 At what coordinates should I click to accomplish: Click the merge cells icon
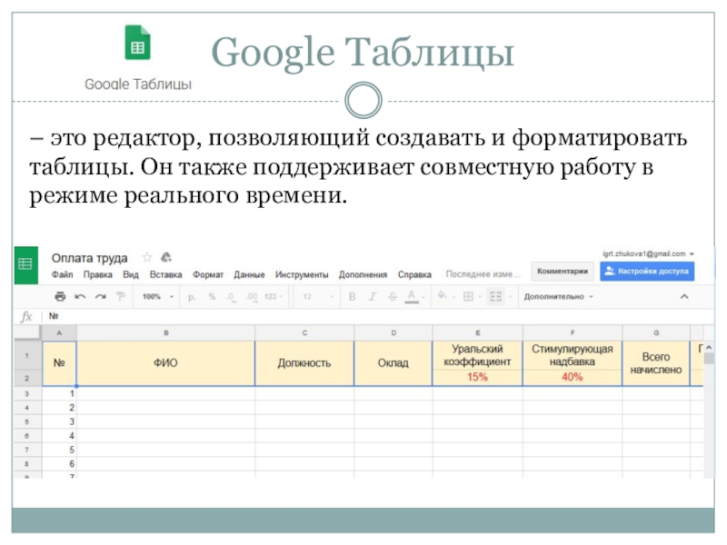tap(495, 296)
